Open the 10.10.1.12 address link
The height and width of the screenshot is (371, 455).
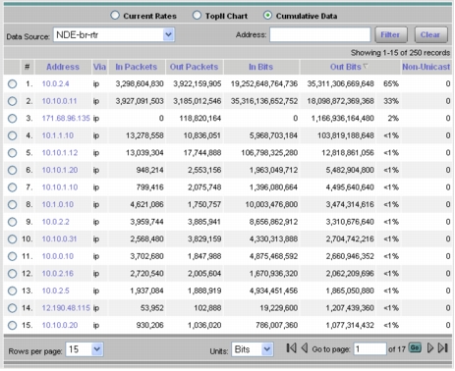pos(60,153)
